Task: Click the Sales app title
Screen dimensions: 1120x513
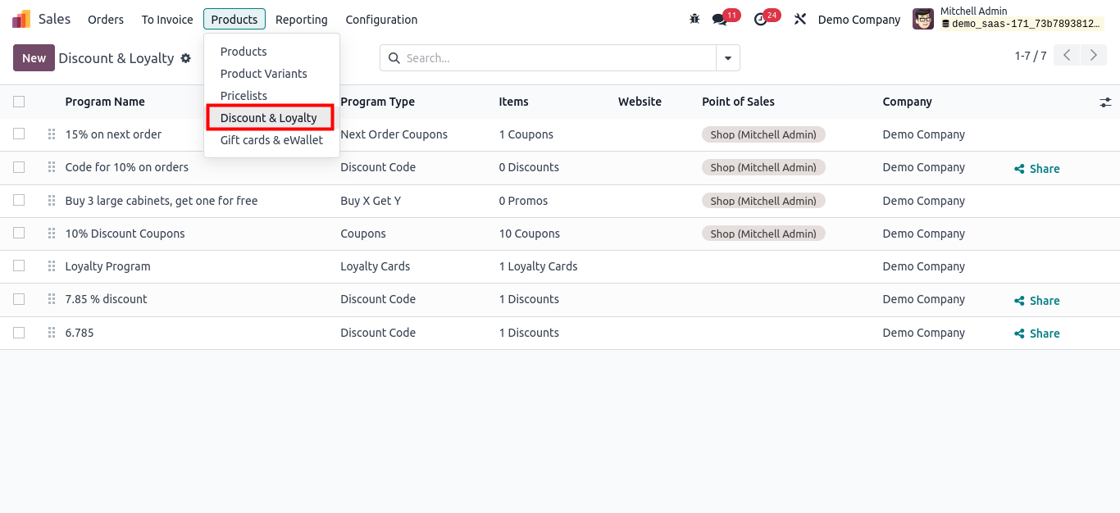Action: (55, 19)
